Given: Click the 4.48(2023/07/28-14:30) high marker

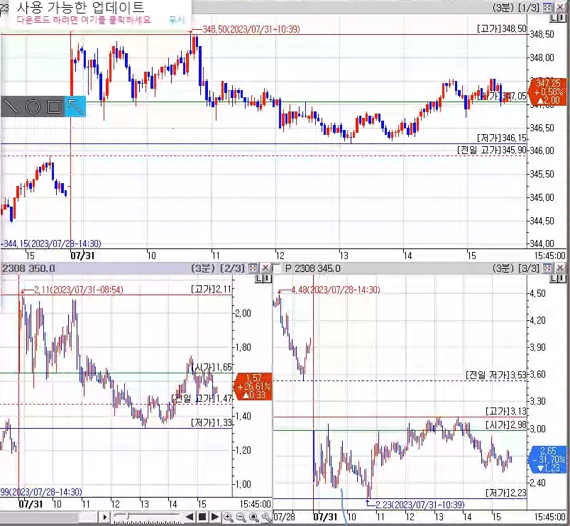Looking at the screenshot, I should (336, 290).
